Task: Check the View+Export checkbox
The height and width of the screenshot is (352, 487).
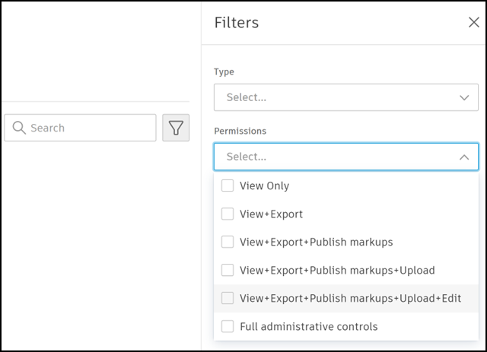Action: 227,214
